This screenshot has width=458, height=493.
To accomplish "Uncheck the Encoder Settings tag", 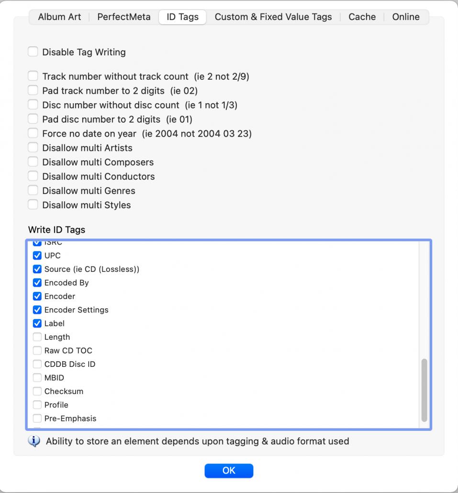I will (x=37, y=310).
